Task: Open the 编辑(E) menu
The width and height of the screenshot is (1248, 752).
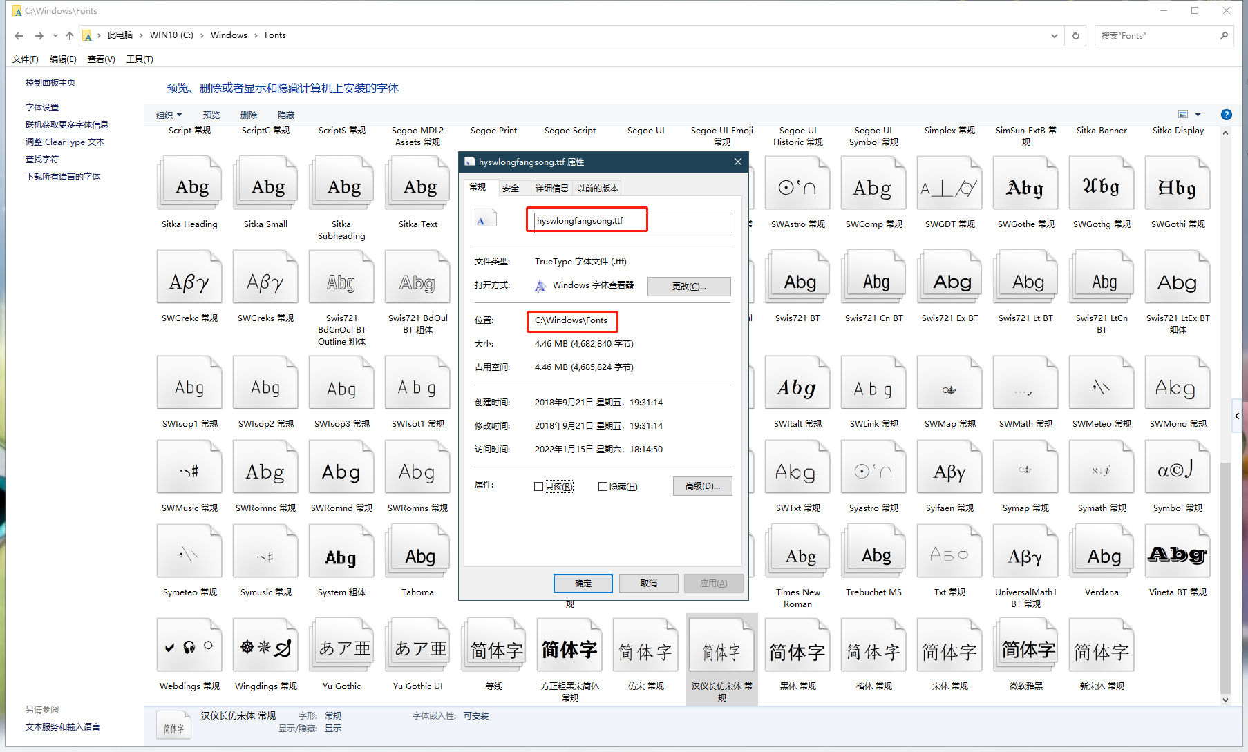Action: [x=63, y=59]
